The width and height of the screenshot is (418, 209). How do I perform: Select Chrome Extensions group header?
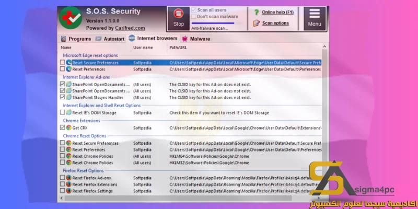pos(82,121)
